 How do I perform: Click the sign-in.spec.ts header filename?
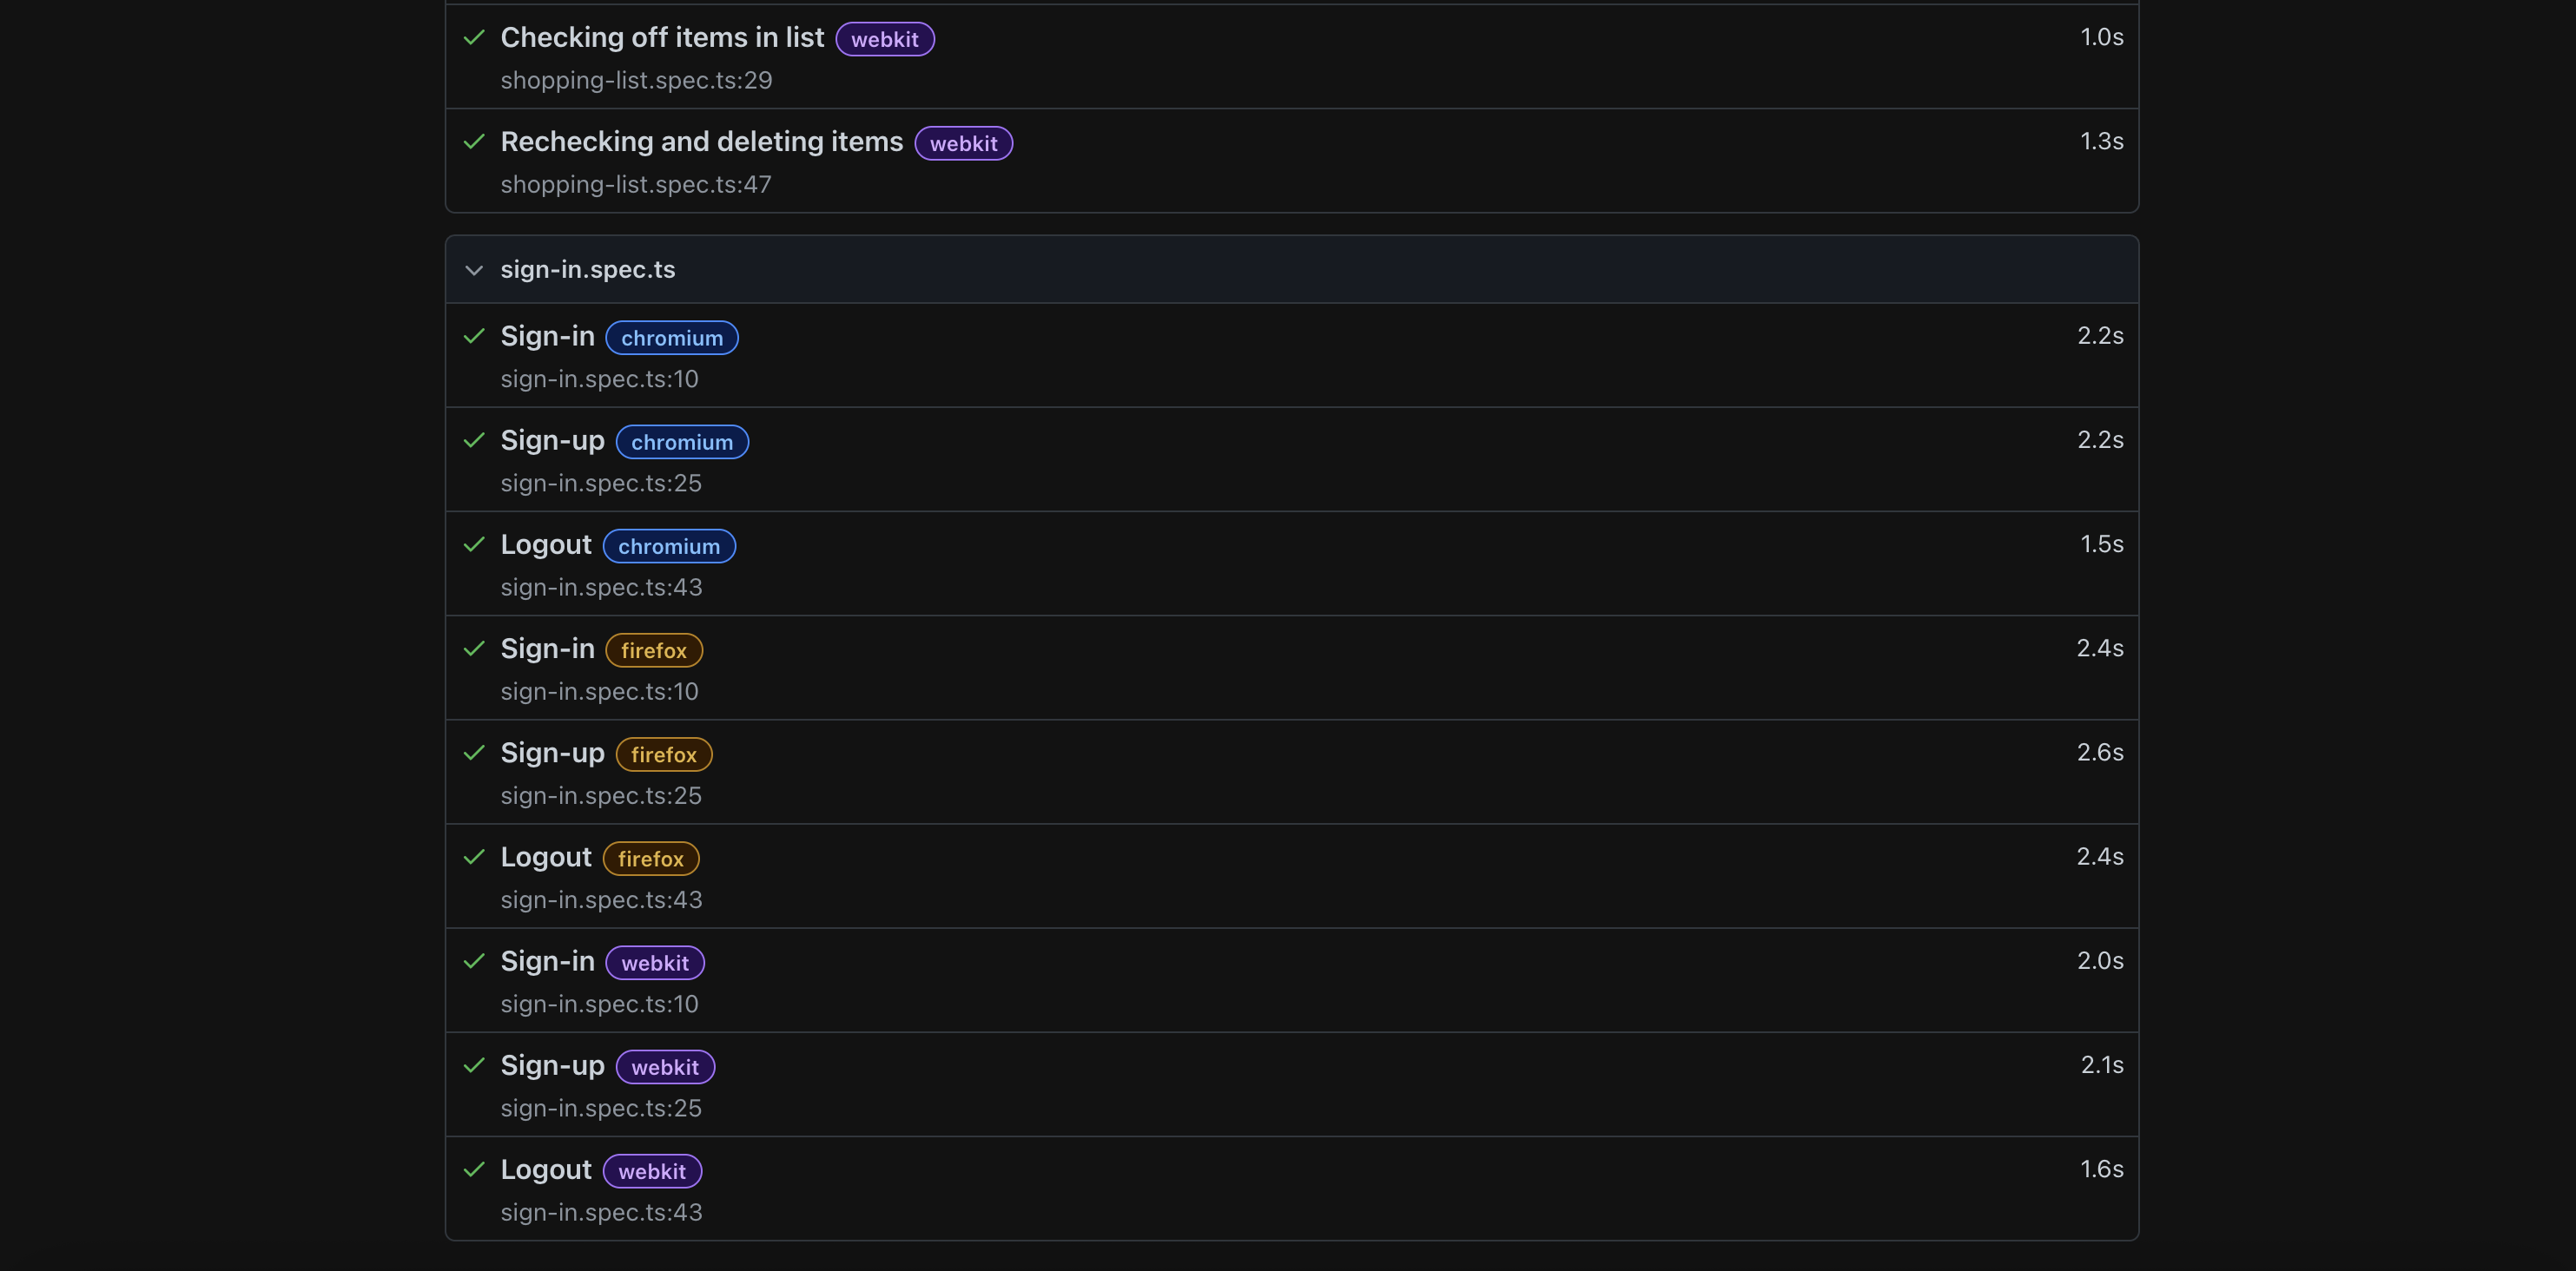587,270
